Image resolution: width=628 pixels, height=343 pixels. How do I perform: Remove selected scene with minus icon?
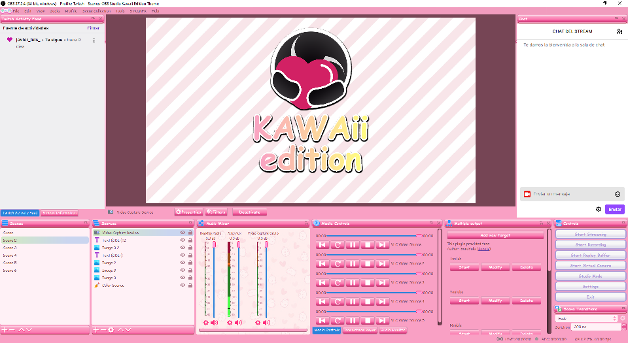[x=12, y=330]
